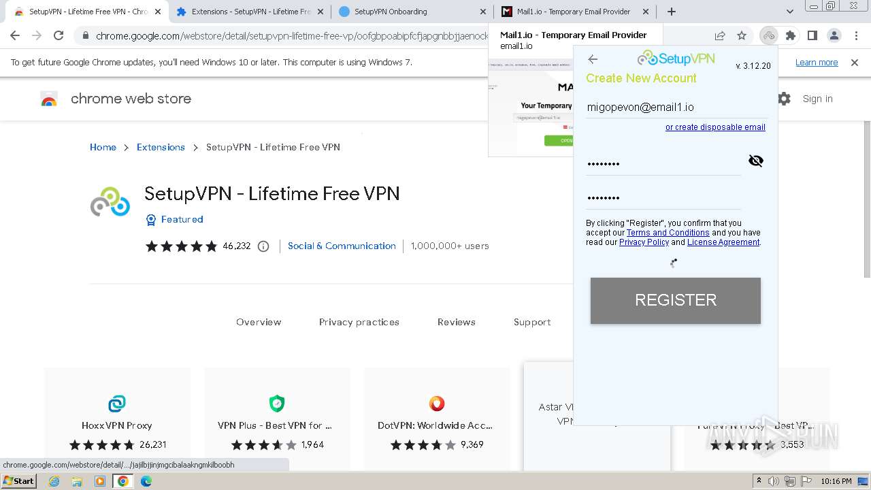871x490 pixels.
Task: Click the Learn more link
Action: point(817,63)
